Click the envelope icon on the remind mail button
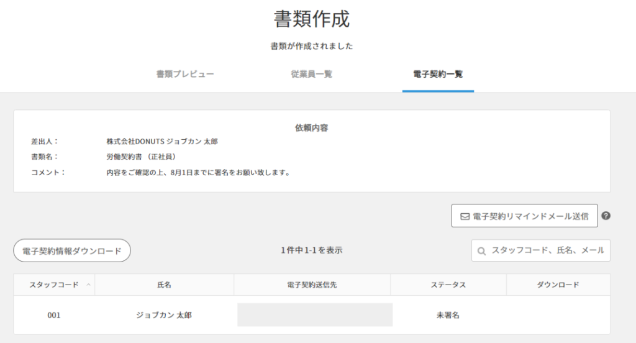The width and height of the screenshot is (636, 343). (x=465, y=217)
